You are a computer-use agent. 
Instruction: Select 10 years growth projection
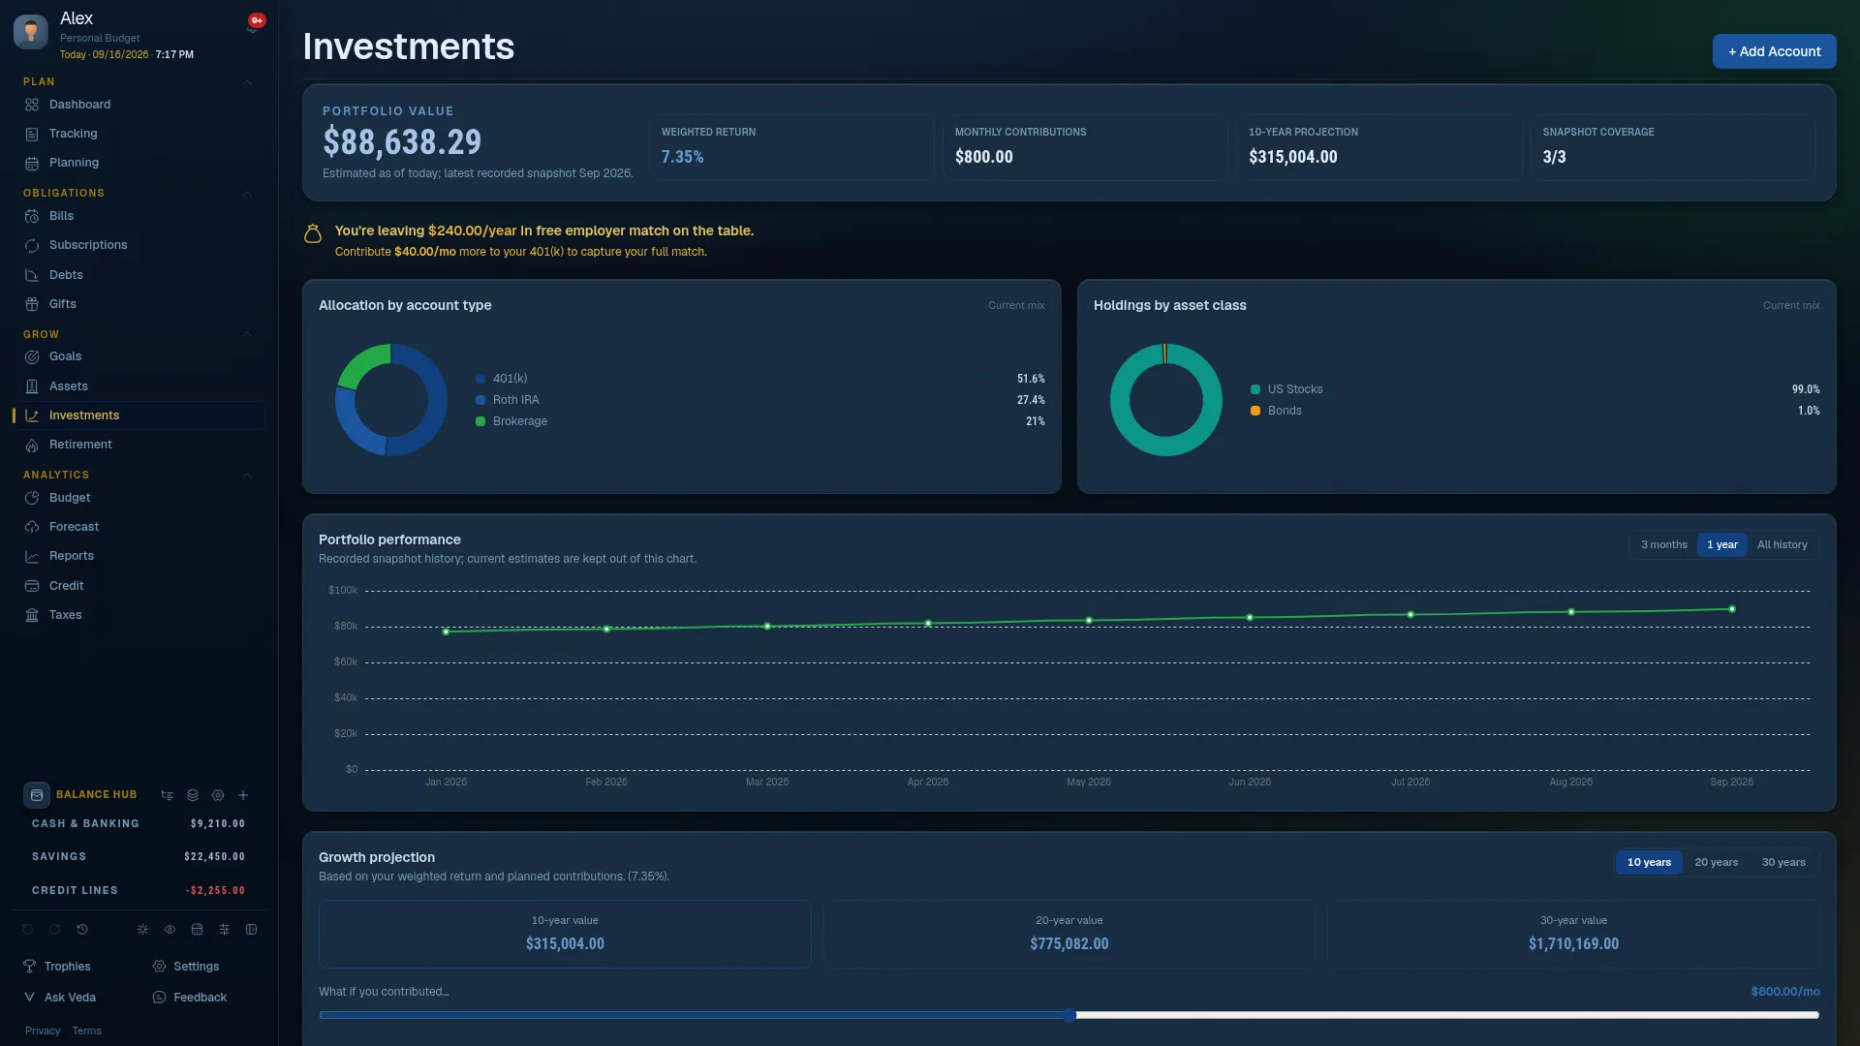[x=1649, y=863]
